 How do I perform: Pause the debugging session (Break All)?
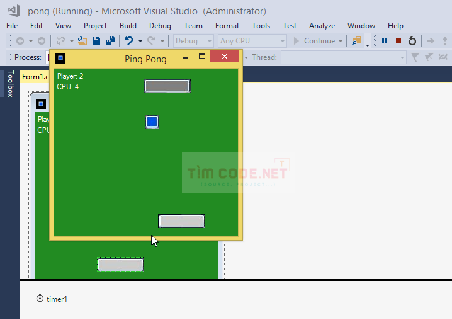click(x=385, y=41)
